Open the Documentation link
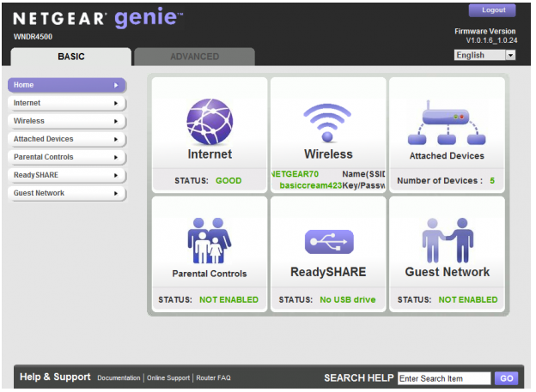The width and height of the screenshot is (536, 392). 119,378
